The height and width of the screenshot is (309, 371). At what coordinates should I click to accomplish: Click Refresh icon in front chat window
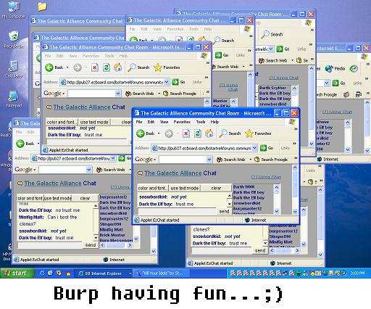click(198, 133)
